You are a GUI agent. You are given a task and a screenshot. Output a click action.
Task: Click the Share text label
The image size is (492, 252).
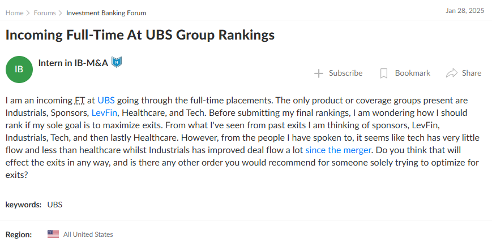coord(471,73)
